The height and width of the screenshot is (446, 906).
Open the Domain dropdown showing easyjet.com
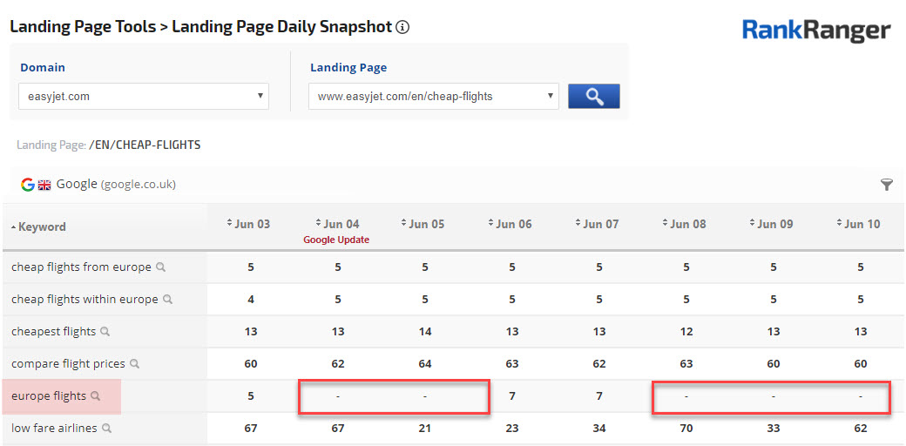143,97
